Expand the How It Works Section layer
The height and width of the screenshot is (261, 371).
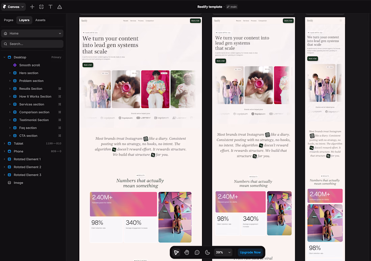point(10,96)
